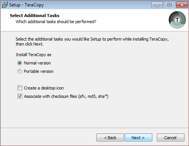Click the 'Normal version' label text
This screenshot has width=189, height=146.
pos(37,63)
